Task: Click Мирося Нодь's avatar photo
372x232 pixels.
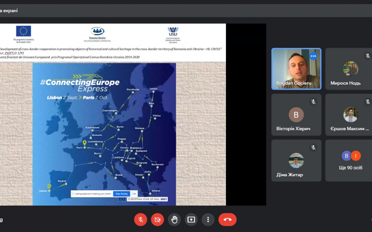Action: [x=351, y=69]
